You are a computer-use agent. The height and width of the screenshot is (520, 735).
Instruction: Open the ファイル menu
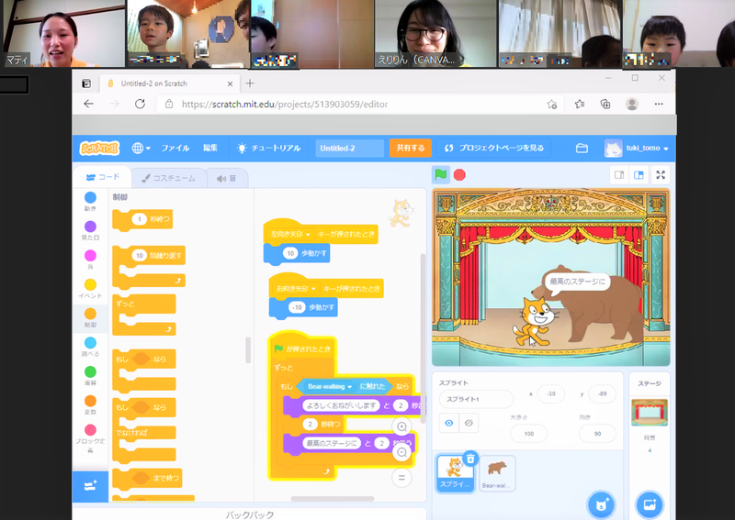[175, 148]
